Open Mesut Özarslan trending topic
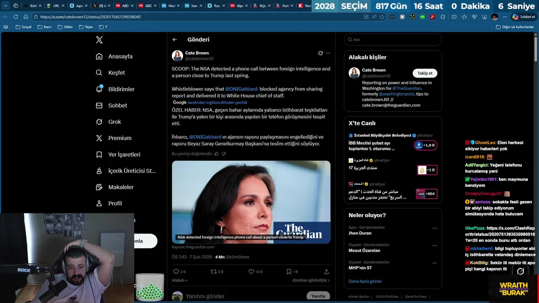Image resolution: width=539 pixels, height=303 pixels. pyautogui.click(x=364, y=250)
